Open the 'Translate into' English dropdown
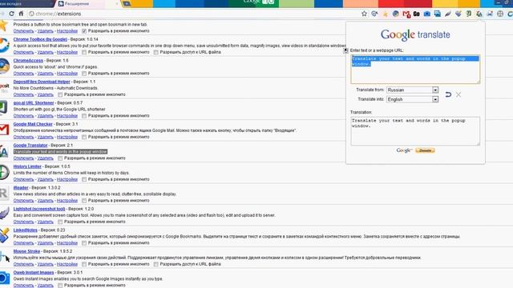This screenshot has height=288, width=513. coord(412,99)
